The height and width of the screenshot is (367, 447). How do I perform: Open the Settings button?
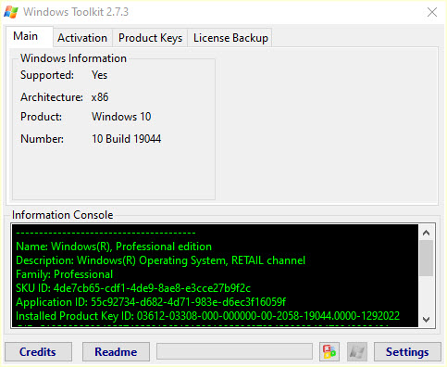tap(407, 351)
